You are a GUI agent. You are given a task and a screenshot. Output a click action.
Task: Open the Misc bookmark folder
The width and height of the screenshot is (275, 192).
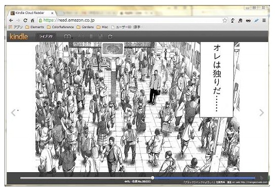pyautogui.click(x=102, y=27)
